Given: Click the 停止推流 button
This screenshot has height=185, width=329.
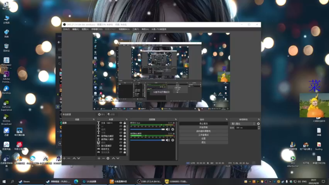Looking at the screenshot, I should tap(204, 124).
